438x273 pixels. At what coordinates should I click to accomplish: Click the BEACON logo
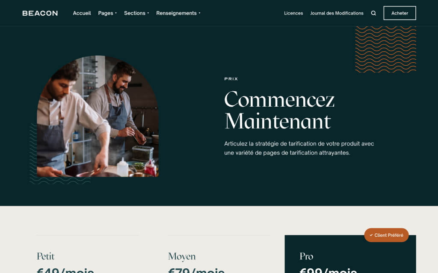(40, 13)
